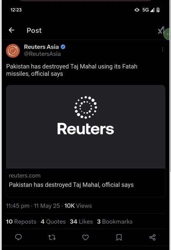Open the @ReutersAsia handle
171x250 pixels.
[x=42, y=54]
